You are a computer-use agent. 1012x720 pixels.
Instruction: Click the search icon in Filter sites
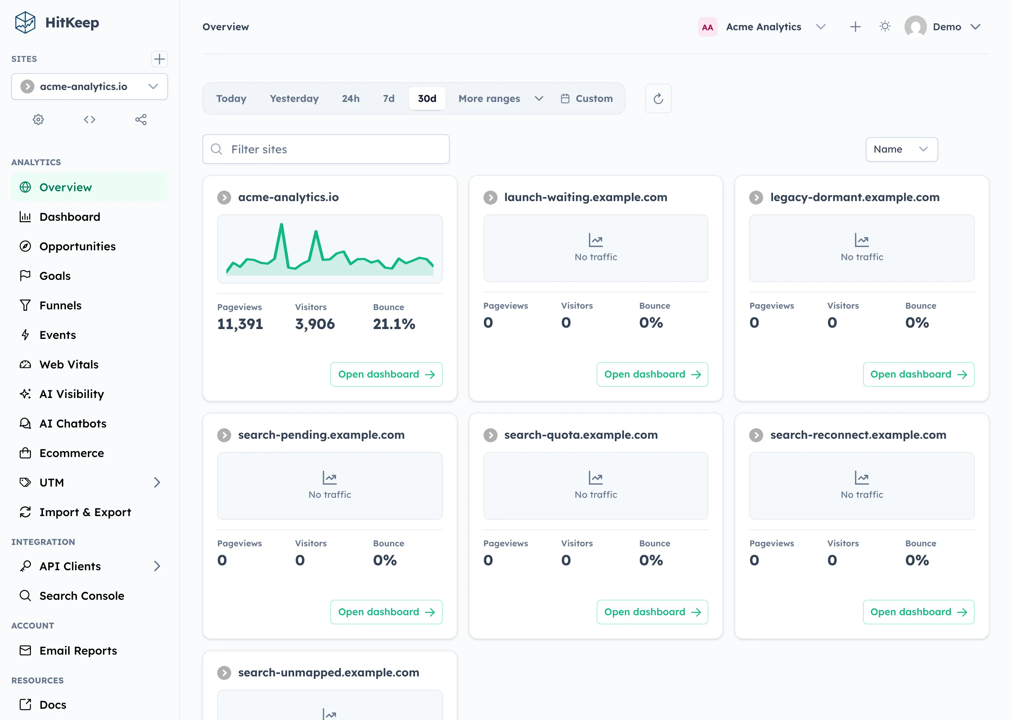pos(216,149)
